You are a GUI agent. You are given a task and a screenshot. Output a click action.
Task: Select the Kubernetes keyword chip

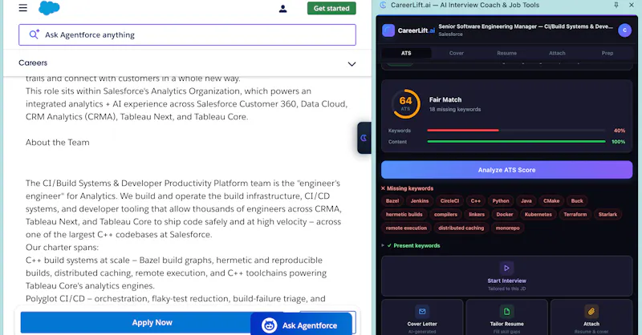538,214
